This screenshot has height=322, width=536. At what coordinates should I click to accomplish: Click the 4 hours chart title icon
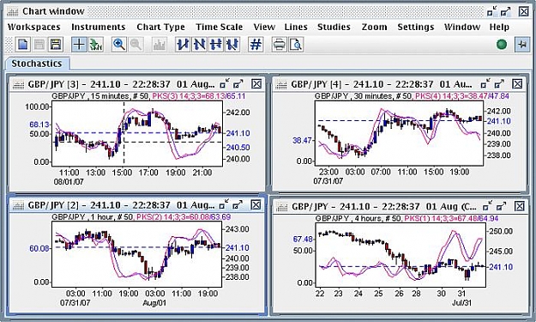tap(281, 207)
